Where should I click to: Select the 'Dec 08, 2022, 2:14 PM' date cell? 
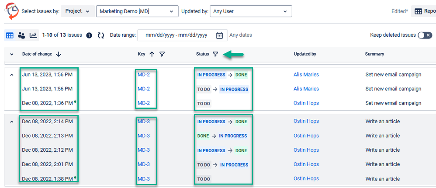point(47,121)
